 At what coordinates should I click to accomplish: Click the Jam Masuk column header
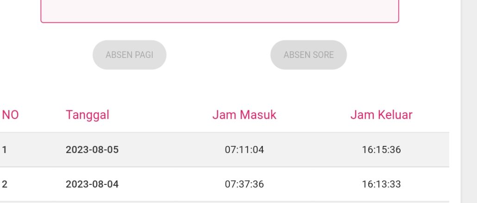pyautogui.click(x=244, y=115)
